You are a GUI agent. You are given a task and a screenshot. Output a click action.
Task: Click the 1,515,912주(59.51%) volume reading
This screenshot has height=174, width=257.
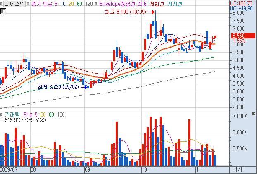pyautogui.click(x=23, y=120)
